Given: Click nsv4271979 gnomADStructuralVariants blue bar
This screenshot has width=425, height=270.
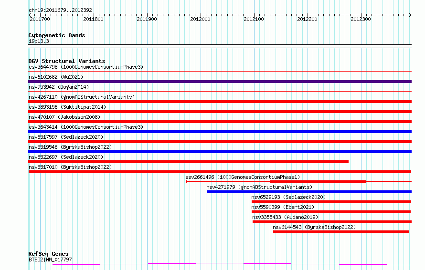Looking at the screenshot, I should (309, 192).
